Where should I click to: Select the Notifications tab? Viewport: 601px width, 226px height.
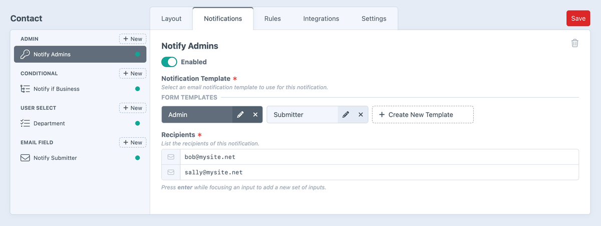point(223,19)
